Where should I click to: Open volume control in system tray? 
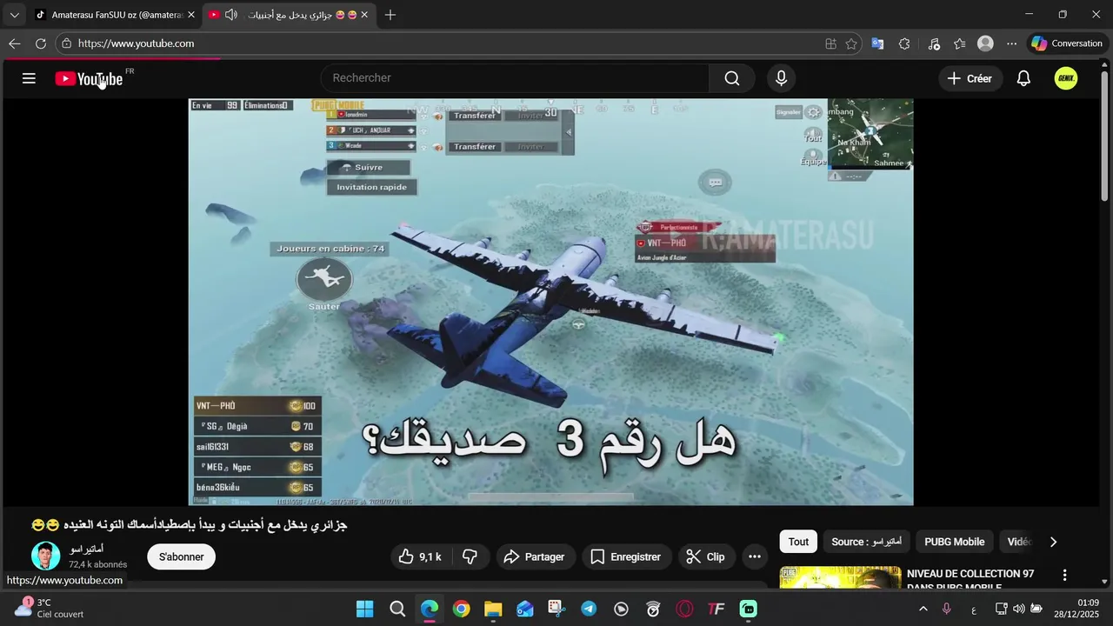[x=1019, y=609]
